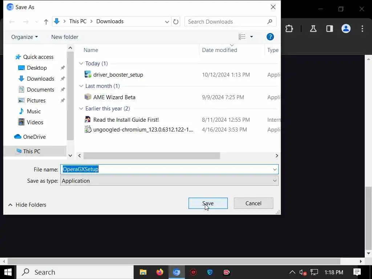372x279 pixels.
Task: Collapse the Last month group
Action: (x=81, y=86)
